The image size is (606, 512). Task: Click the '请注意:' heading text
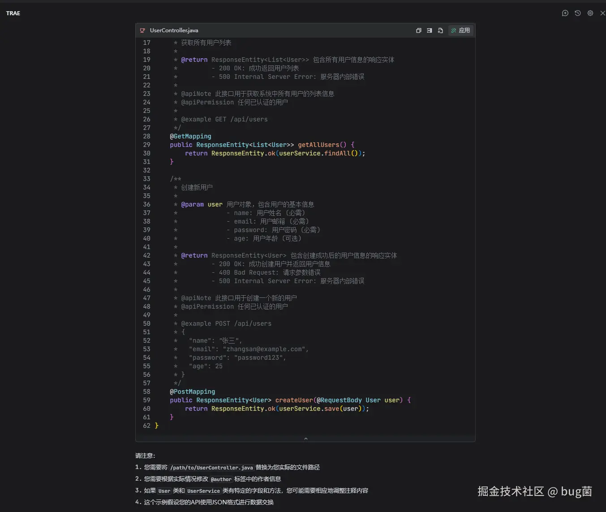coord(145,456)
